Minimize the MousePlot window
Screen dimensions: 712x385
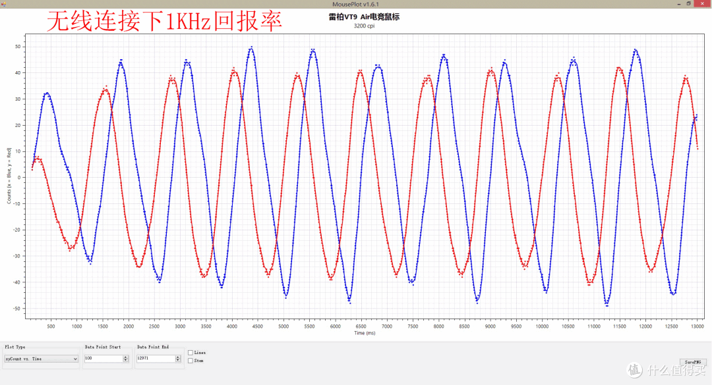679,4
